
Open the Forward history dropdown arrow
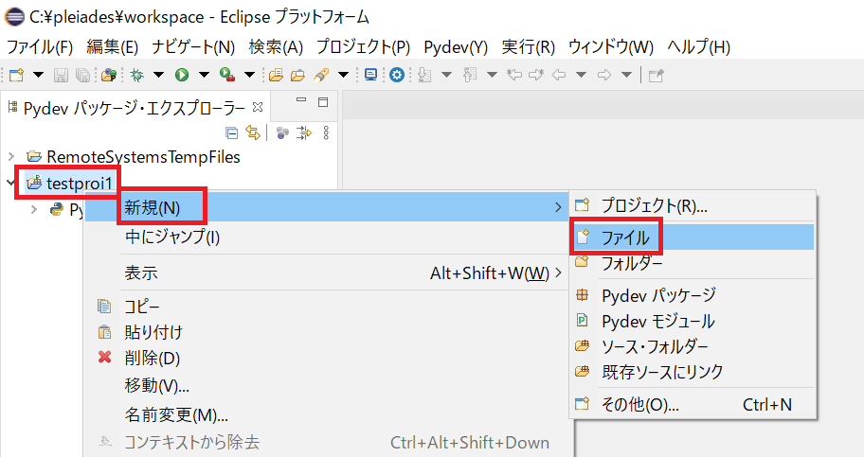tap(626, 75)
